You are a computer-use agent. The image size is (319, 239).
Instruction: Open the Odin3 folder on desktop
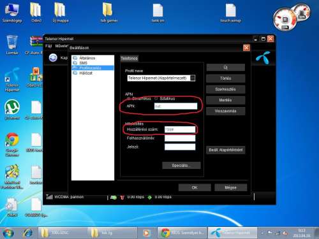[36, 13]
